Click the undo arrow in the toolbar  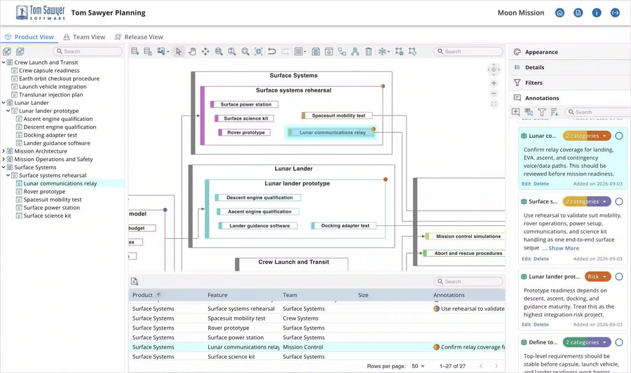pyautogui.click(x=272, y=51)
